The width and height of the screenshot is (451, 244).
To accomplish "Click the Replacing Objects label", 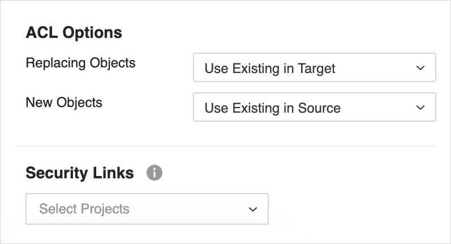I will [x=80, y=62].
